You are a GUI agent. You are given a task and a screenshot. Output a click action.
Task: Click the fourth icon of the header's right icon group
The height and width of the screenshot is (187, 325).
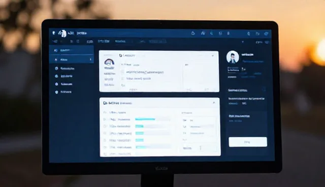220,34
